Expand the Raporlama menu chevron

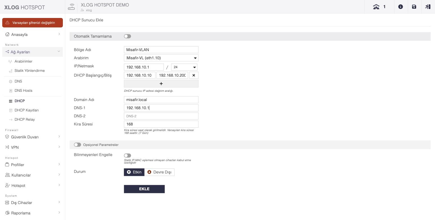coord(59,213)
